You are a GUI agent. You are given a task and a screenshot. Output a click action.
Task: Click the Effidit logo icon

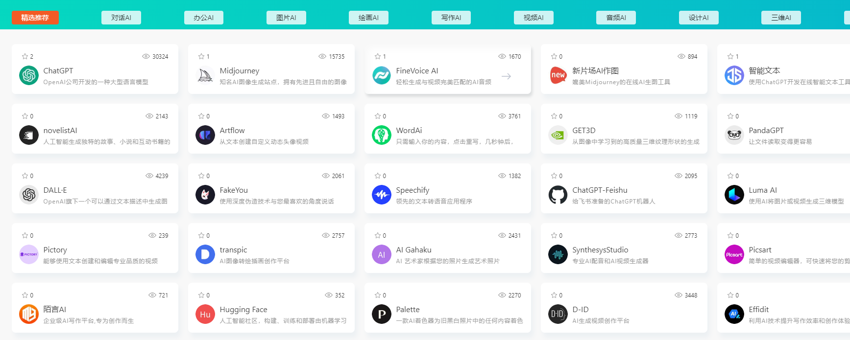point(734,314)
